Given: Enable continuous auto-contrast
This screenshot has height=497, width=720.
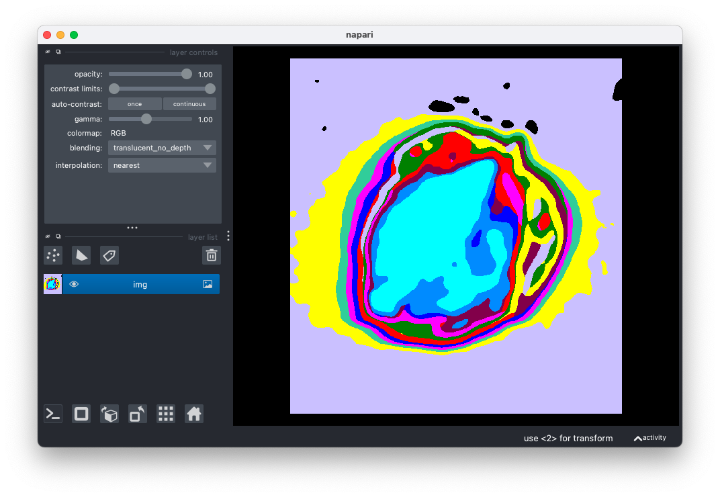Looking at the screenshot, I should pos(189,104).
